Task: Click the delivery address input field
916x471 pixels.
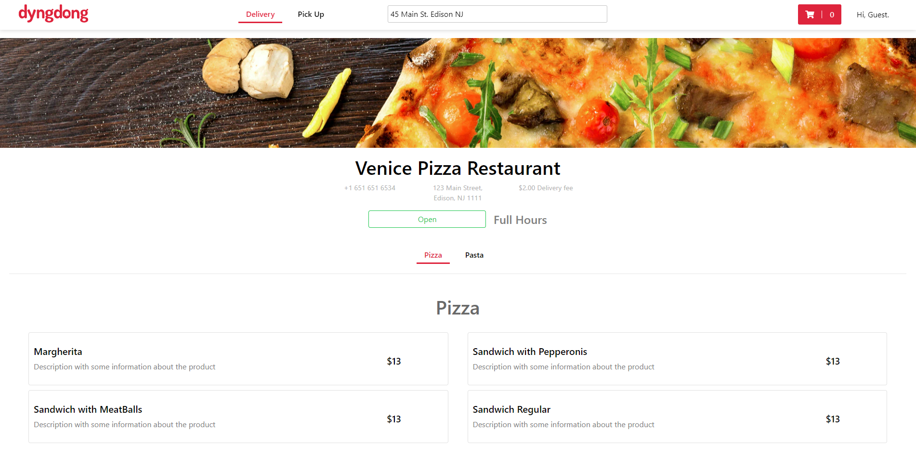Action: 497,14
